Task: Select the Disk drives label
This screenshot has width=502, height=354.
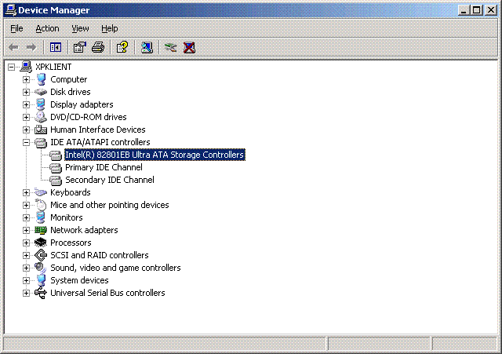Action: click(71, 92)
